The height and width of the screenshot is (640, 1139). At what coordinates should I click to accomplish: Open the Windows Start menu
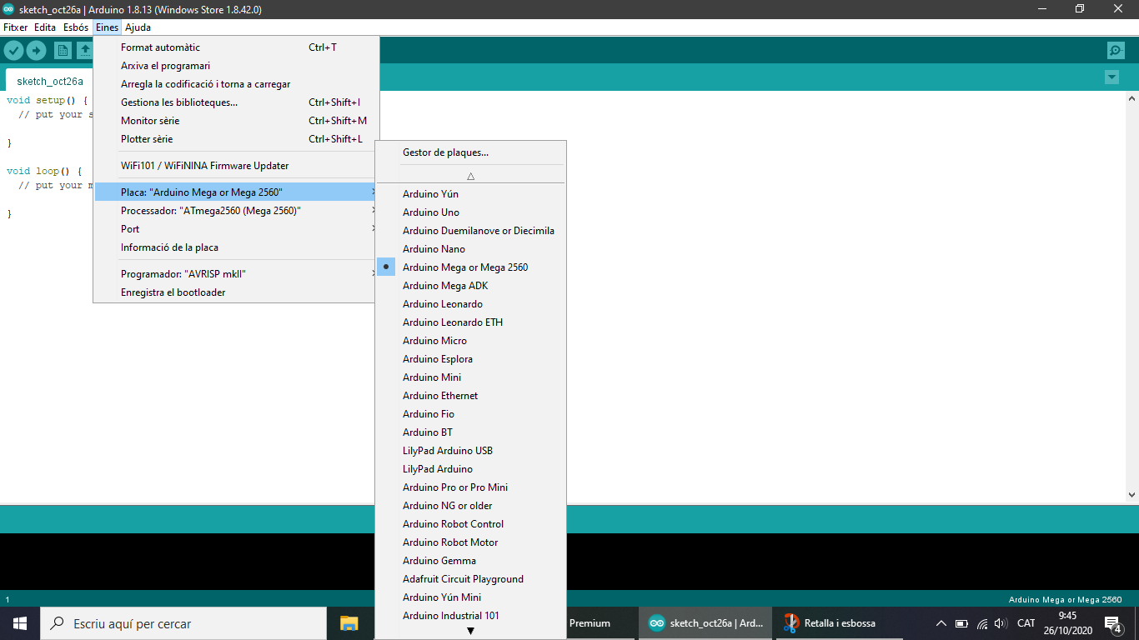point(20,623)
